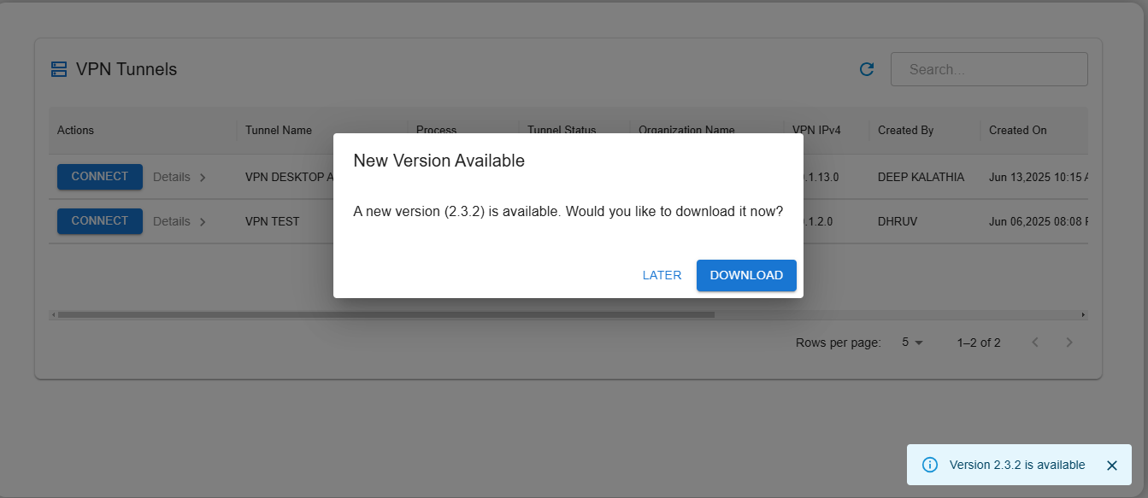
Task: Click the VPN Tunnels server icon
Action: pyautogui.click(x=59, y=69)
